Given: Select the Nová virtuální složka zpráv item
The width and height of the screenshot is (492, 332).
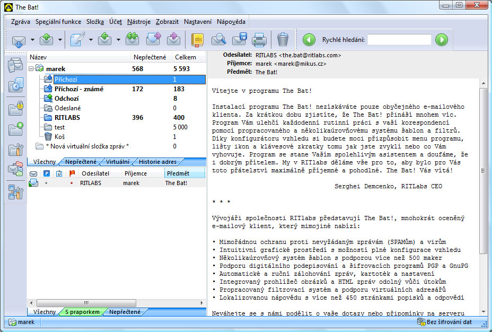Looking at the screenshot, I should click(87, 146).
